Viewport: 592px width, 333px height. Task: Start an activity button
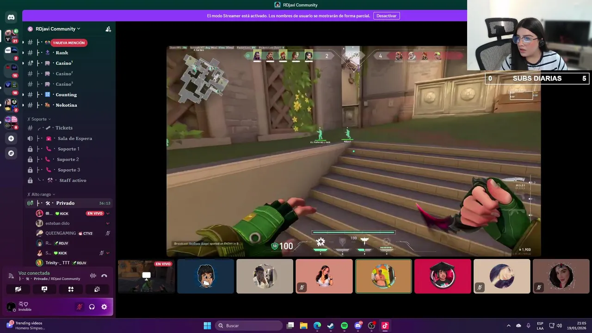click(71, 289)
